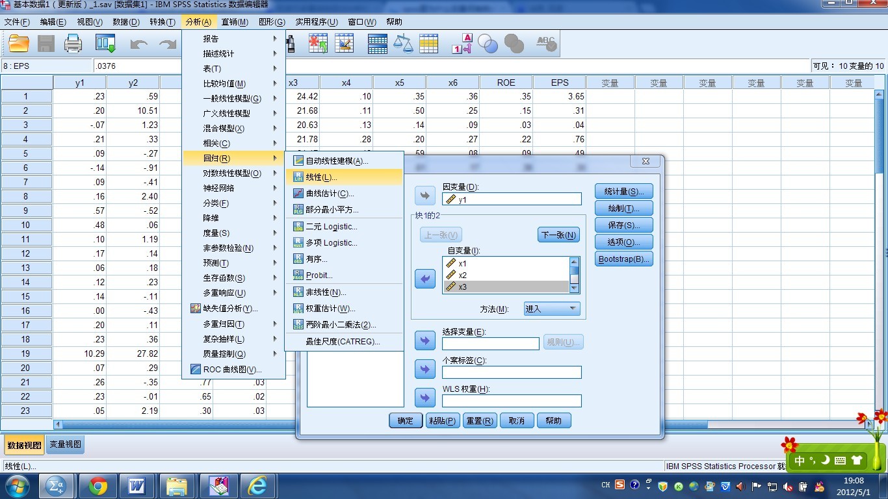The image size is (888, 499).
Task: Click the save file disk icon
Action: [x=46, y=44]
